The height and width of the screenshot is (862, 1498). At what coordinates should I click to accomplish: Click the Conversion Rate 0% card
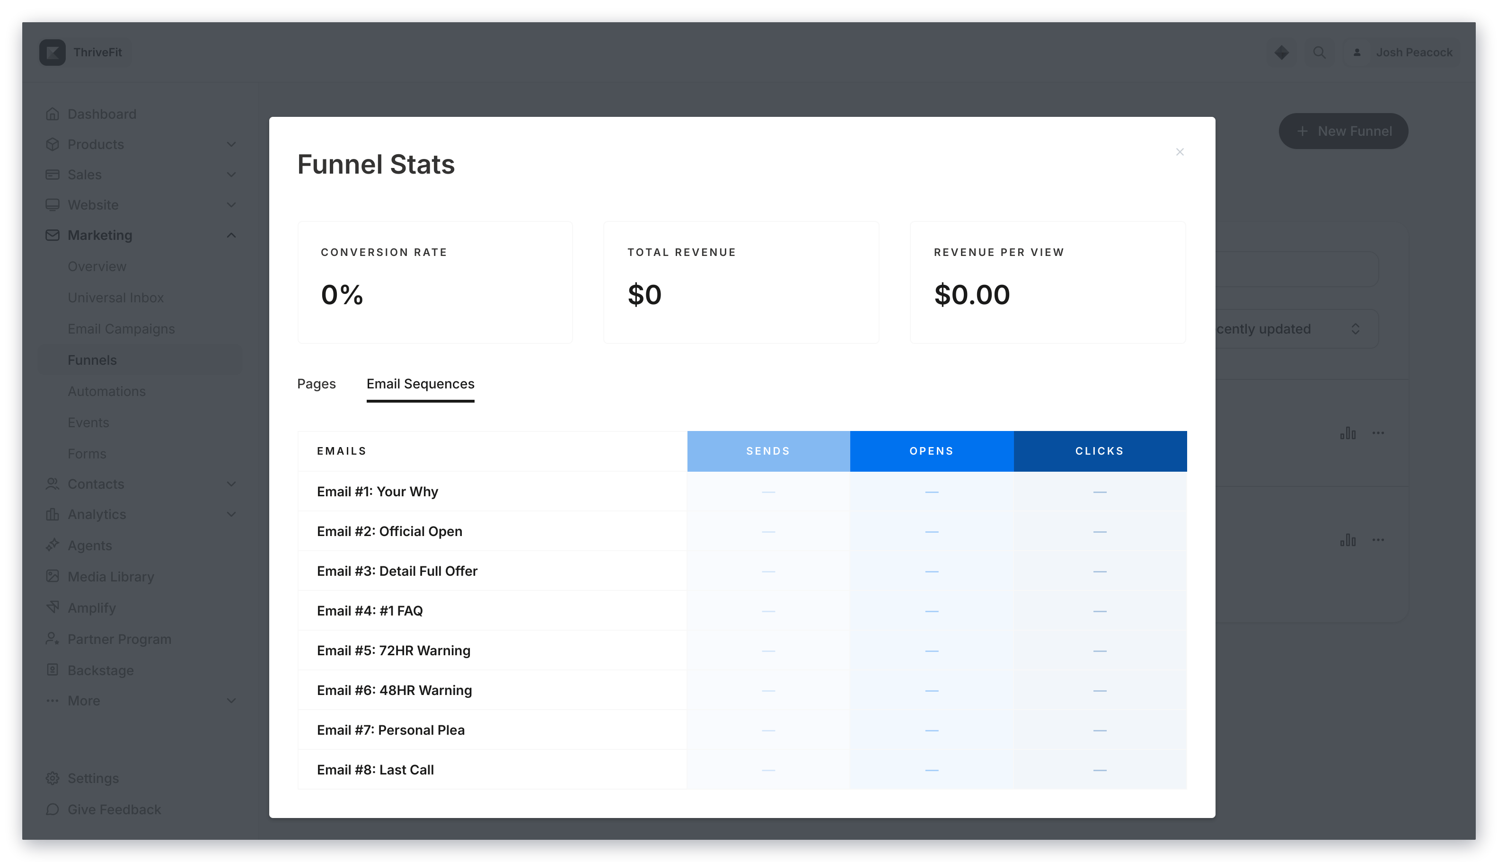coord(435,282)
